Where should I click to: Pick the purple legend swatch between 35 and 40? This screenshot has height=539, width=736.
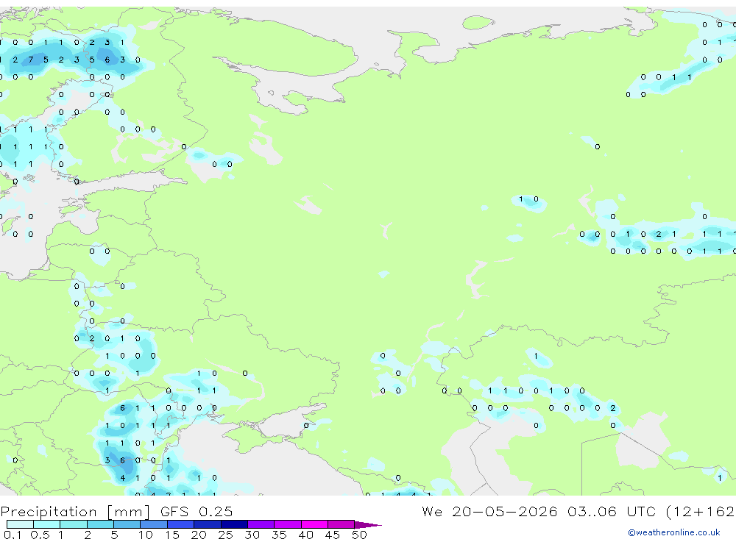[x=288, y=524]
